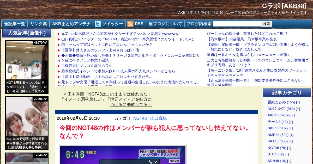This screenshot has width=313, height=164.
Task: Click the post date 2019年02月06日 20:10
Action: pos(78,118)
